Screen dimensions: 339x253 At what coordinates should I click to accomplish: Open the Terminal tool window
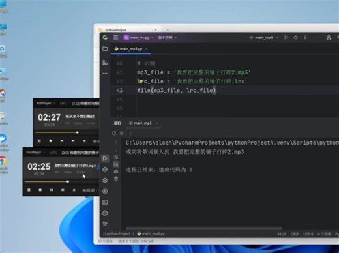(x=105, y=202)
